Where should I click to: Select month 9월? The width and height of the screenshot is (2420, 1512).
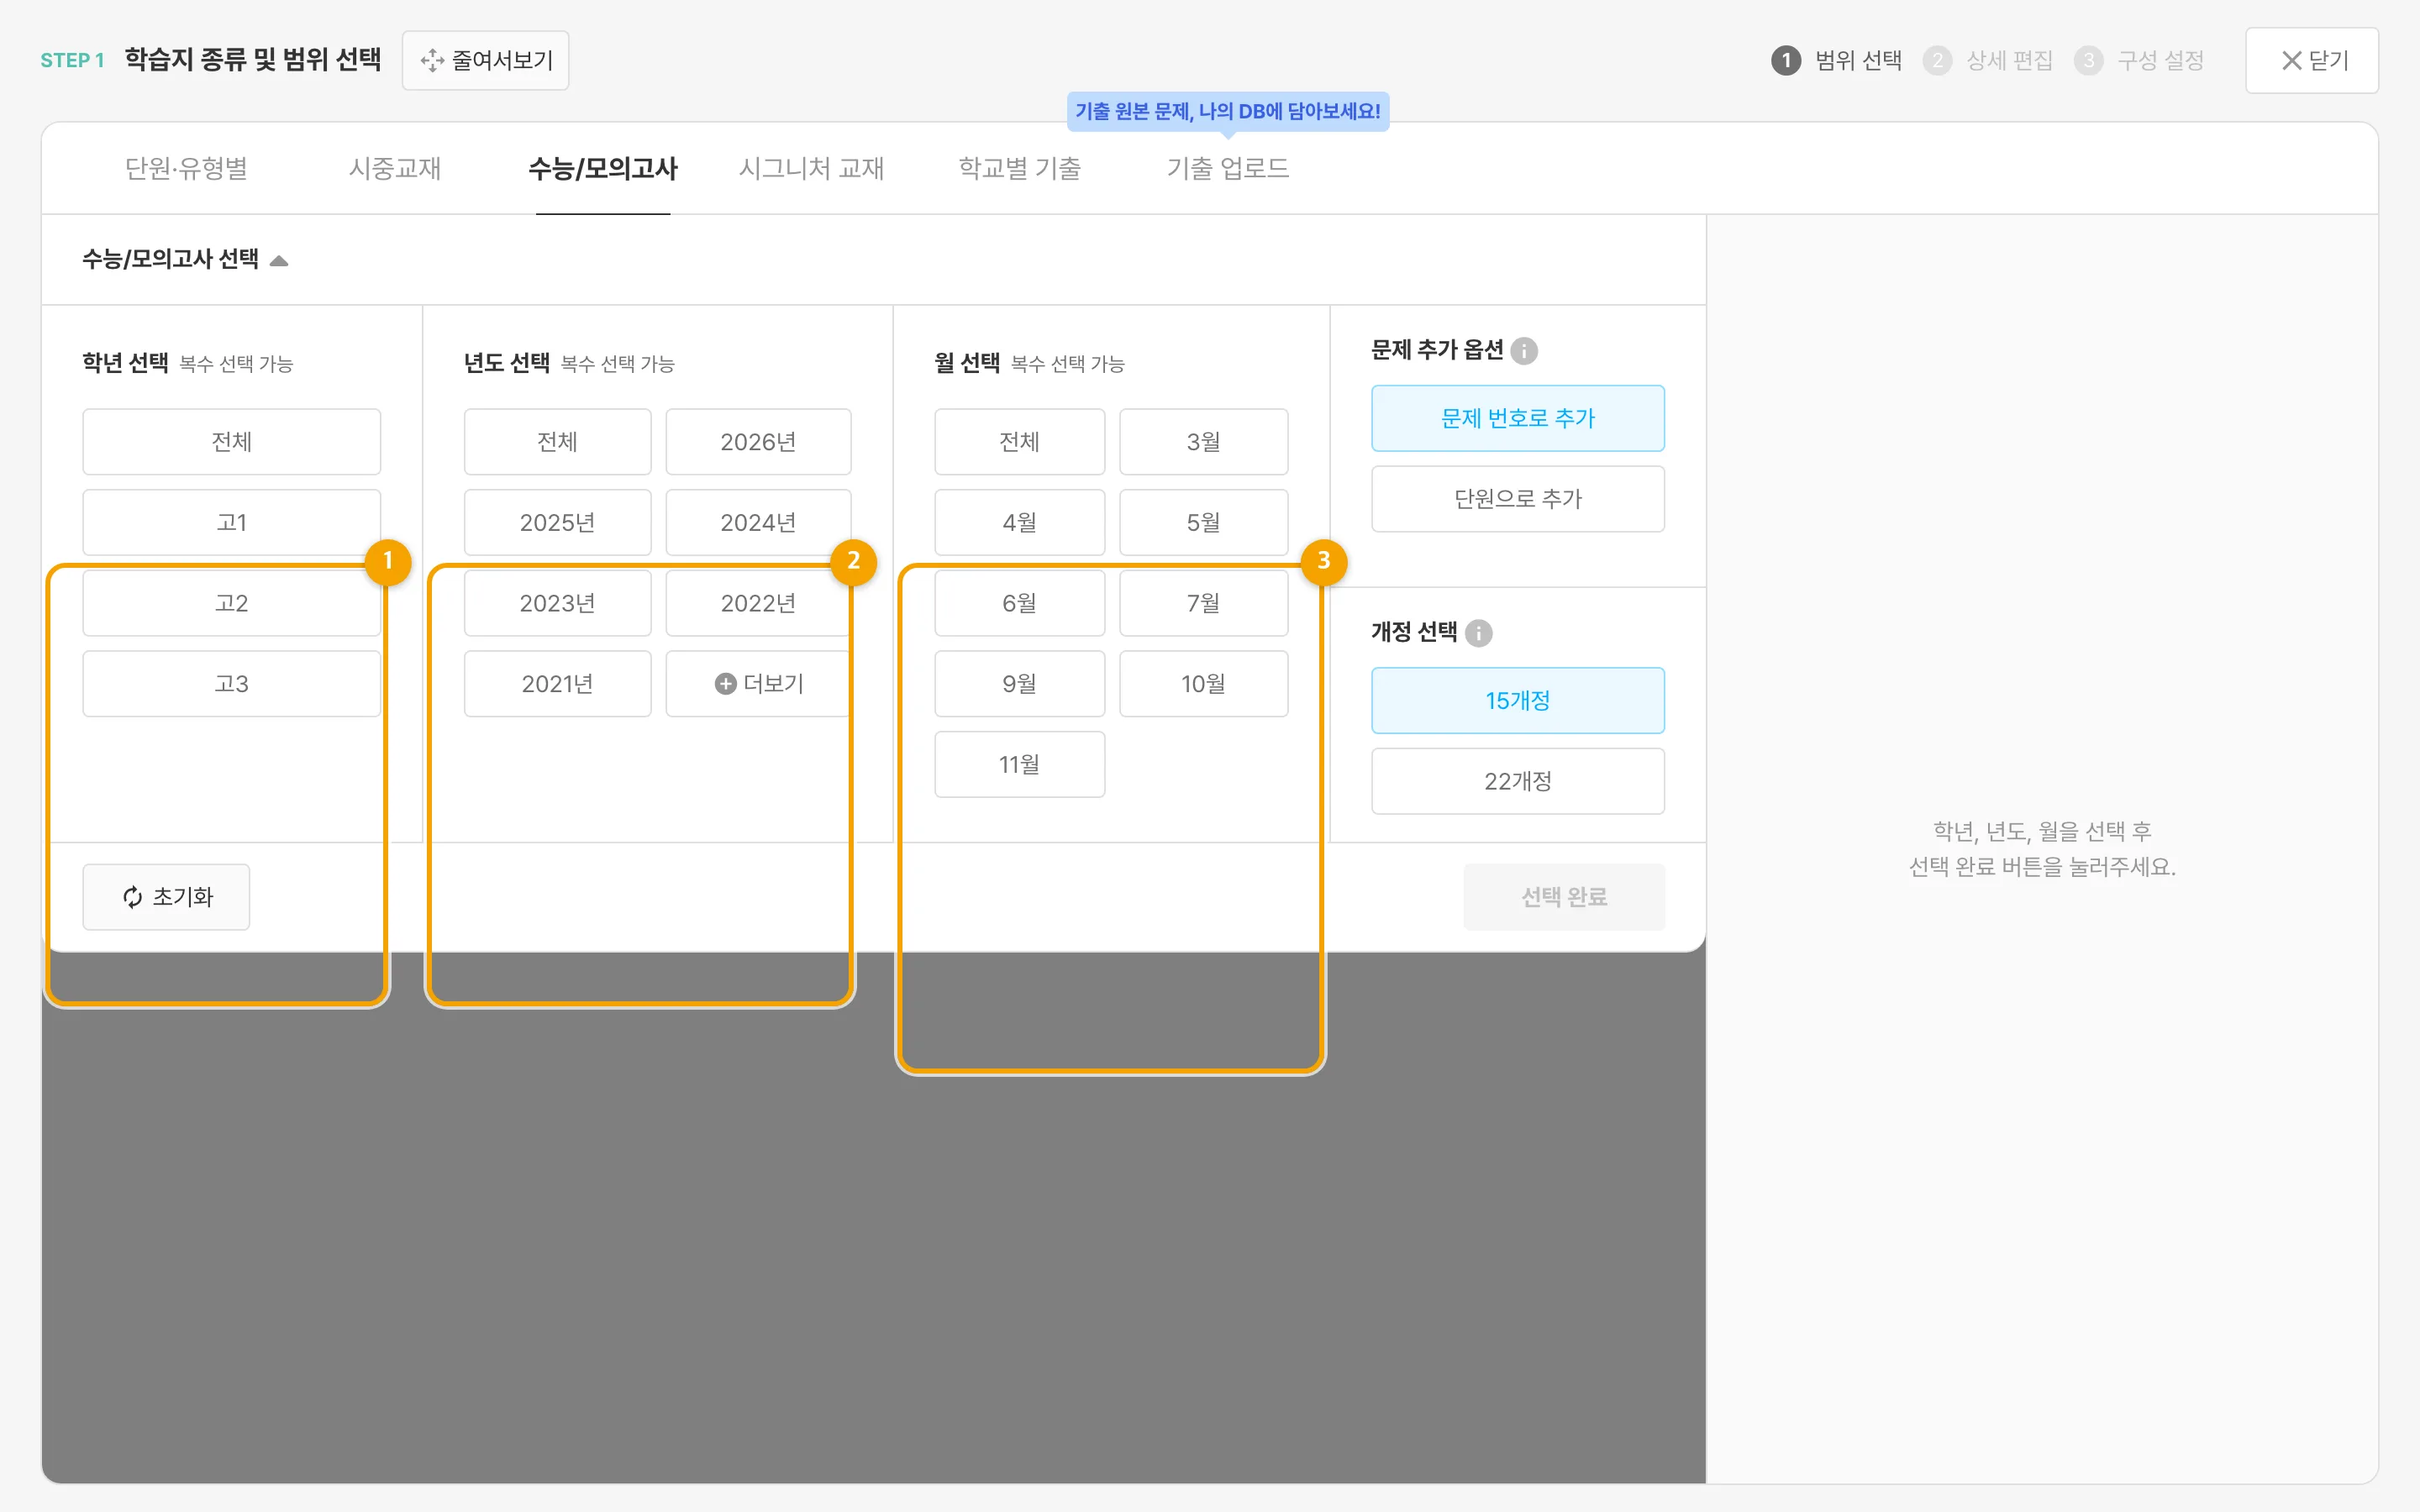tap(1020, 684)
